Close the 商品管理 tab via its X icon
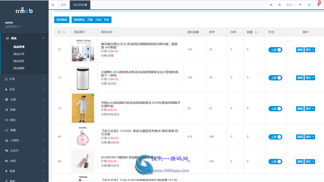 point(86,5)
